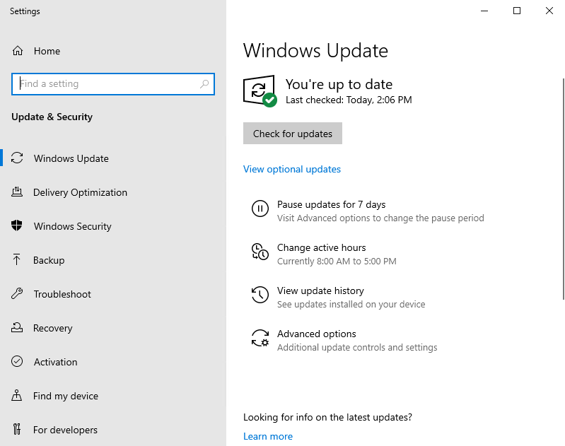Click the active hours clock icon
565x446 pixels.
260,252
